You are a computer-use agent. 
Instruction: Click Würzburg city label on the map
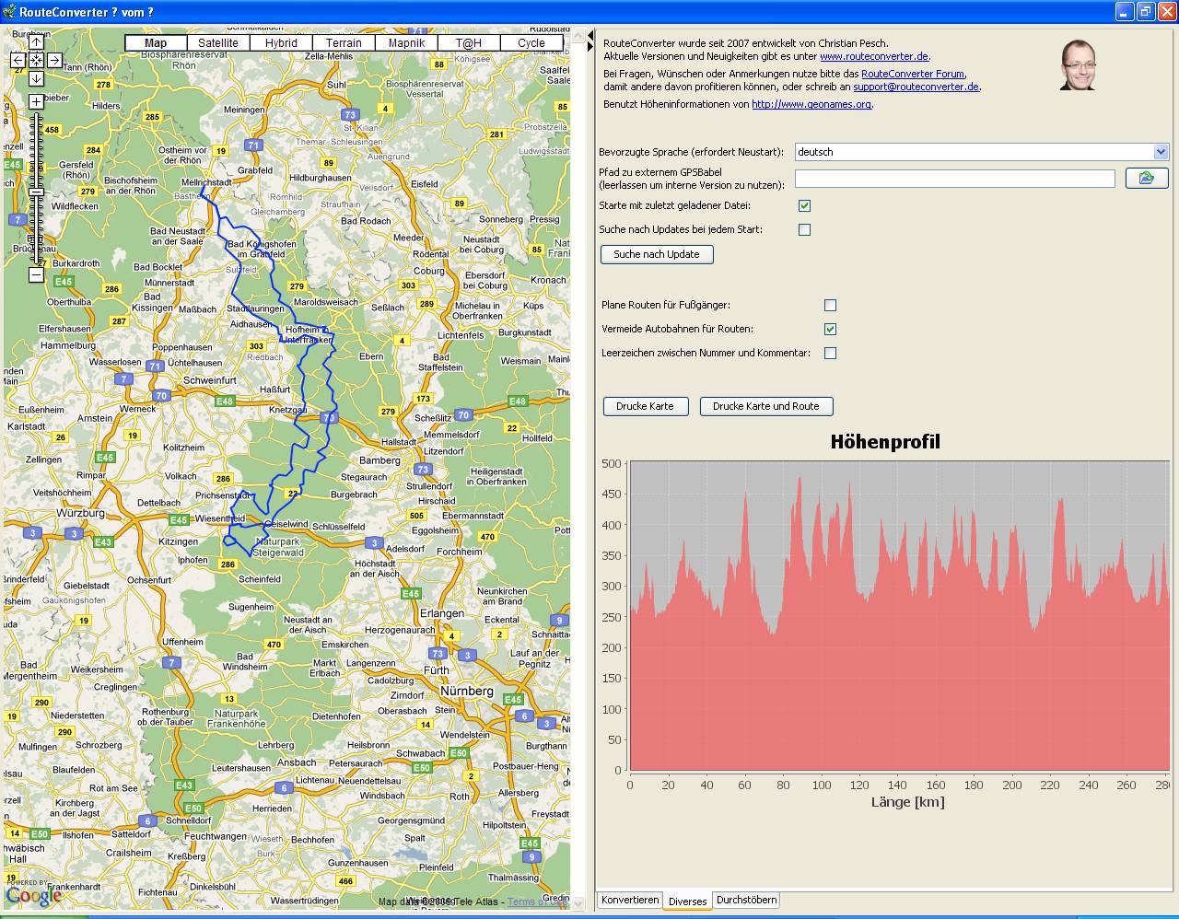point(81,513)
